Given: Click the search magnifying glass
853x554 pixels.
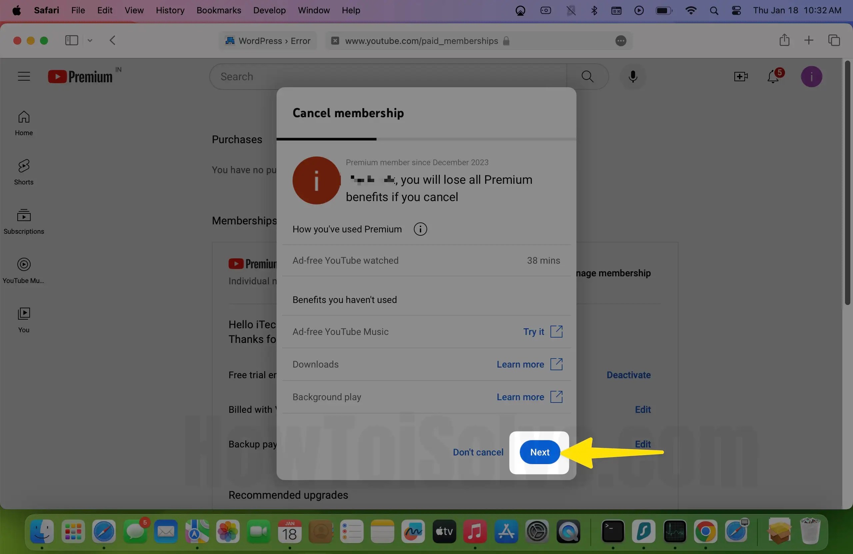Looking at the screenshot, I should pyautogui.click(x=587, y=76).
